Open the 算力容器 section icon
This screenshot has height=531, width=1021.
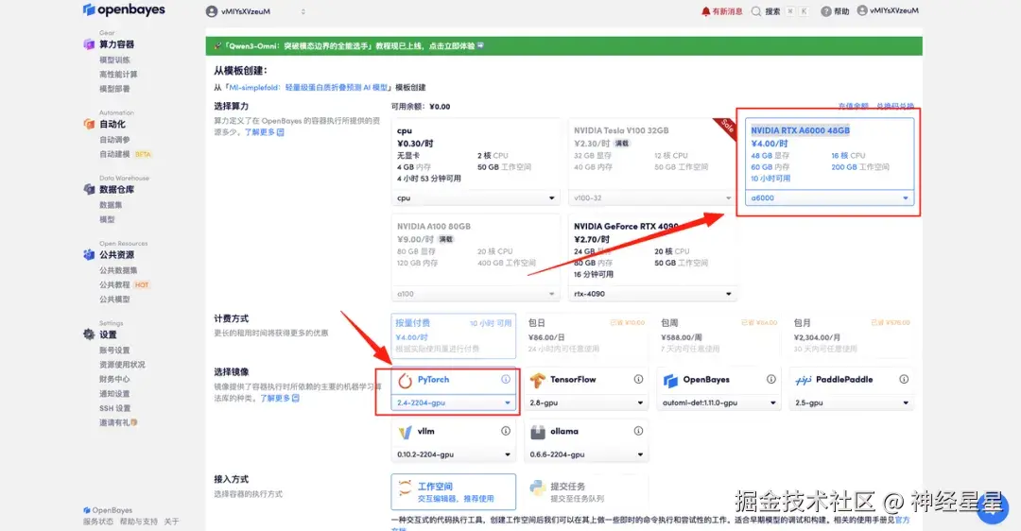coord(89,44)
